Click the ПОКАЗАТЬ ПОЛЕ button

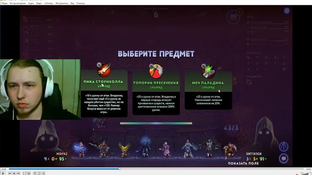(243, 163)
